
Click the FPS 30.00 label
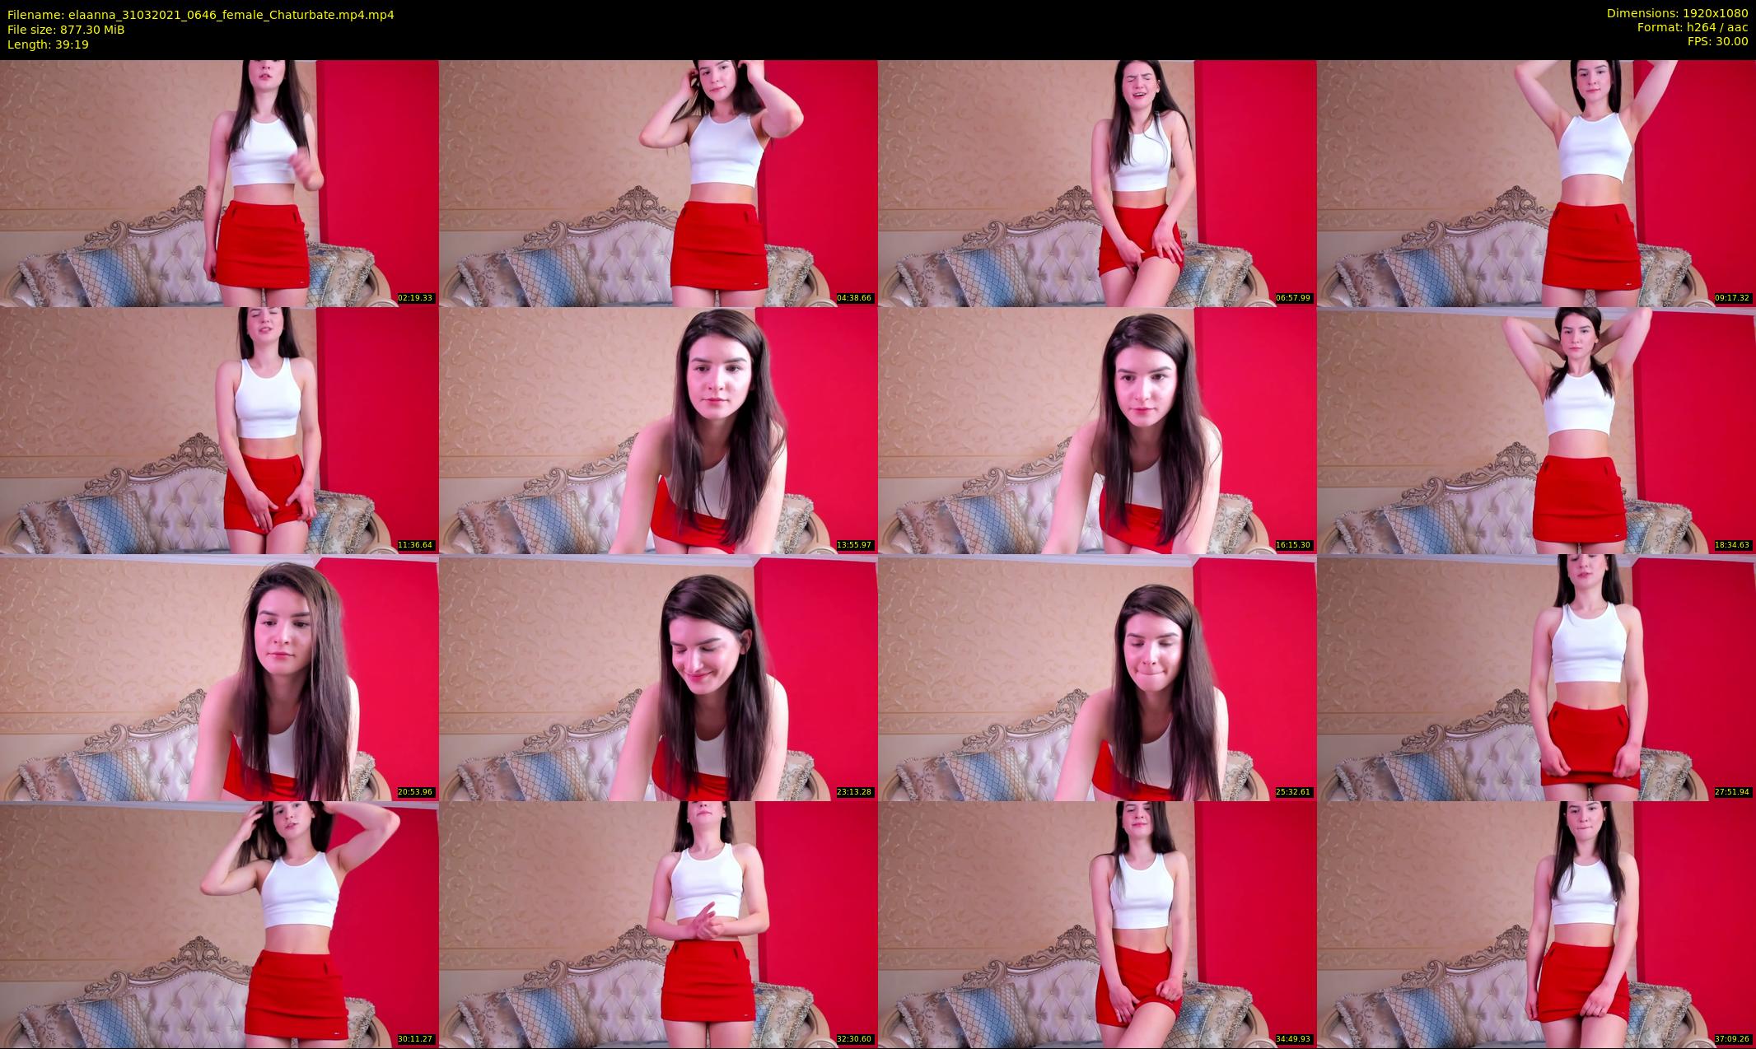[1717, 41]
